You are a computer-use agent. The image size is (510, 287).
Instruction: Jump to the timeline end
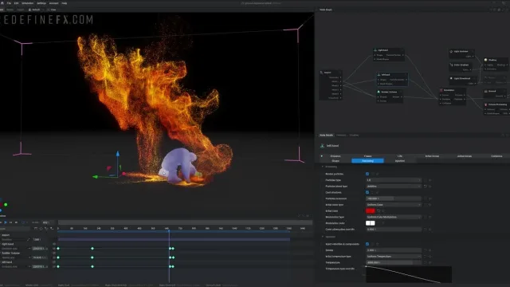pyautogui.click(x=16, y=222)
